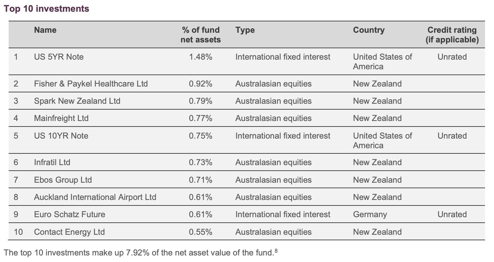Click "Unrated" in the Euro Schatz Future row
Viewport: 494px width, 262px height.
(x=452, y=214)
